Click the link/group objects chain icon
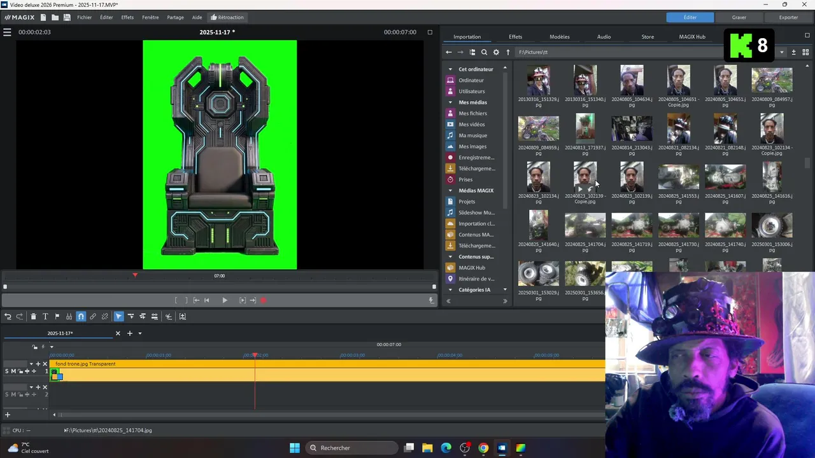The width and height of the screenshot is (815, 458). click(93, 316)
